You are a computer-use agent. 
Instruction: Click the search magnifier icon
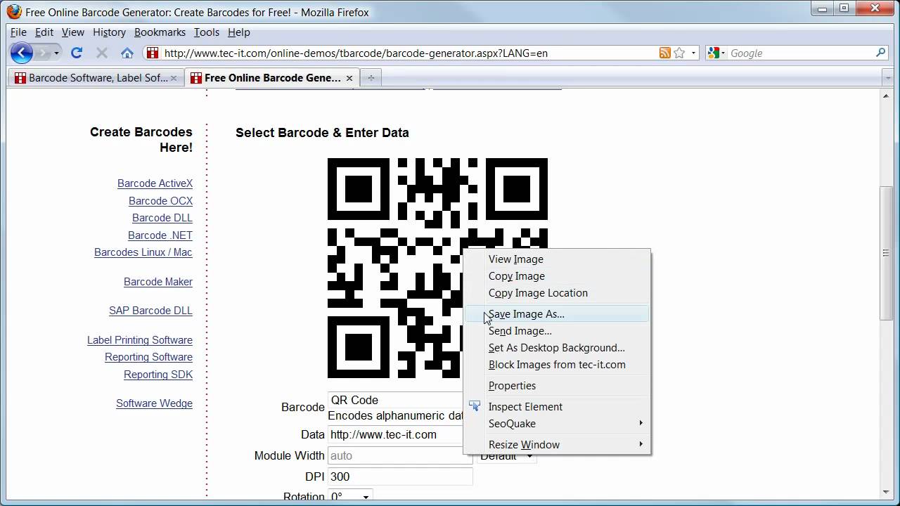point(880,53)
